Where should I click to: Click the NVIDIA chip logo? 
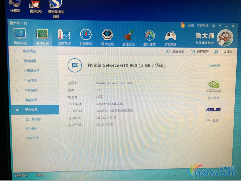tap(214, 87)
